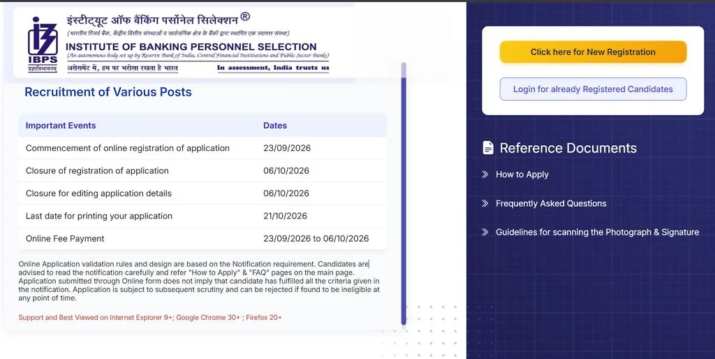Select Closure for editing application details row
The image size is (715, 359).
click(x=202, y=193)
